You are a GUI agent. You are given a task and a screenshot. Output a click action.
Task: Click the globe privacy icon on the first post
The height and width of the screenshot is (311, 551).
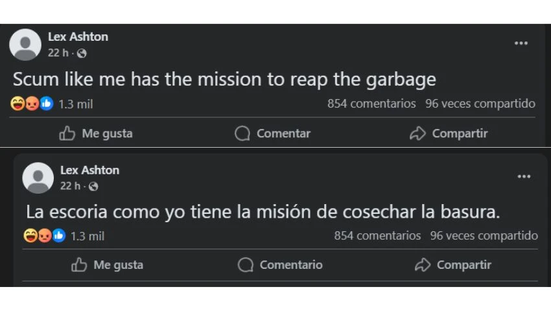[82, 53]
